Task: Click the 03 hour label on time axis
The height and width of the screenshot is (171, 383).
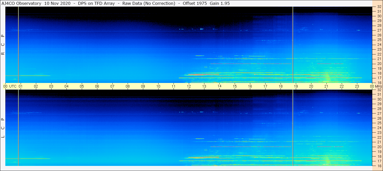Action: pyautogui.click(x=51, y=86)
